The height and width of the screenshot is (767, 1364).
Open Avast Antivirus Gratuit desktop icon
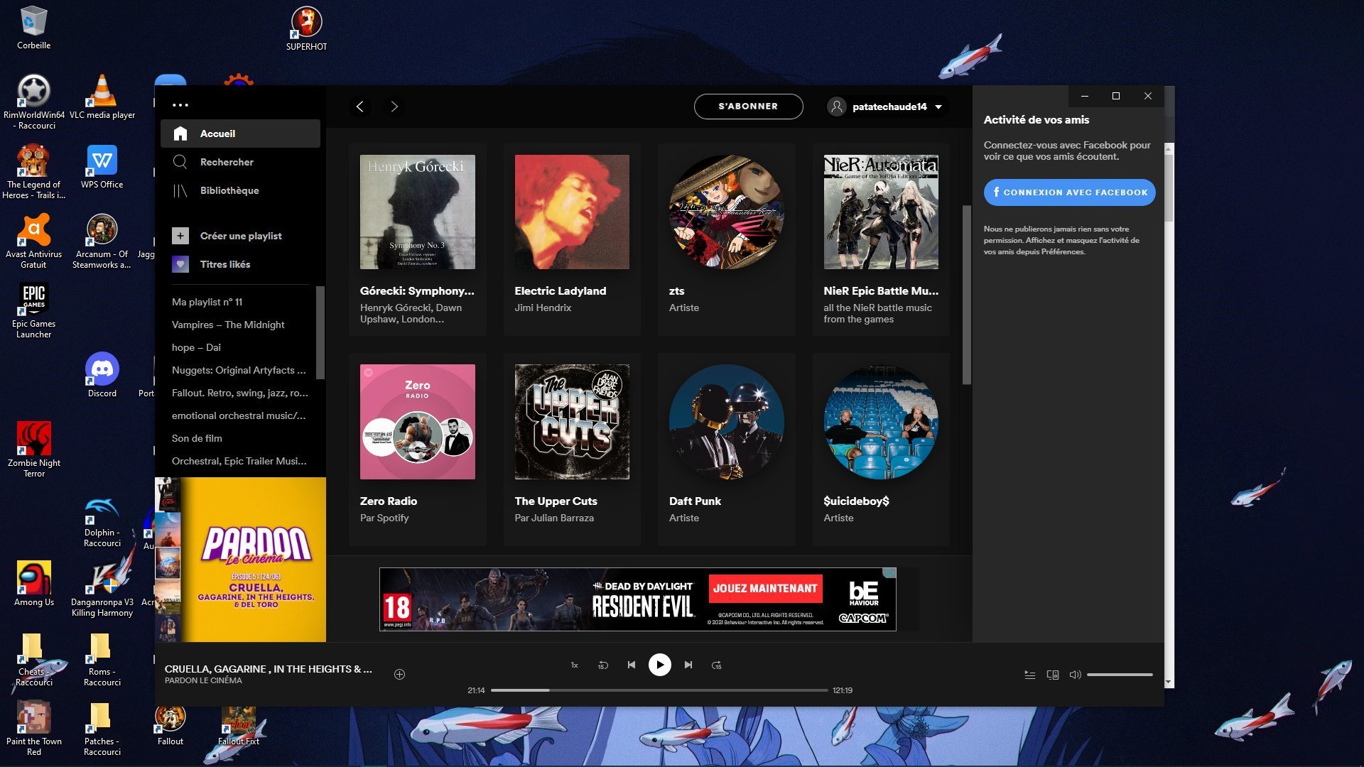click(x=33, y=241)
